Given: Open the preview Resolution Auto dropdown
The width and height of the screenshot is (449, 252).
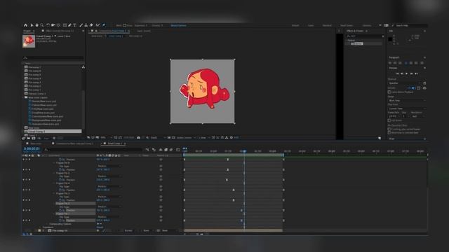Looking at the screenshot, I should (418, 116).
